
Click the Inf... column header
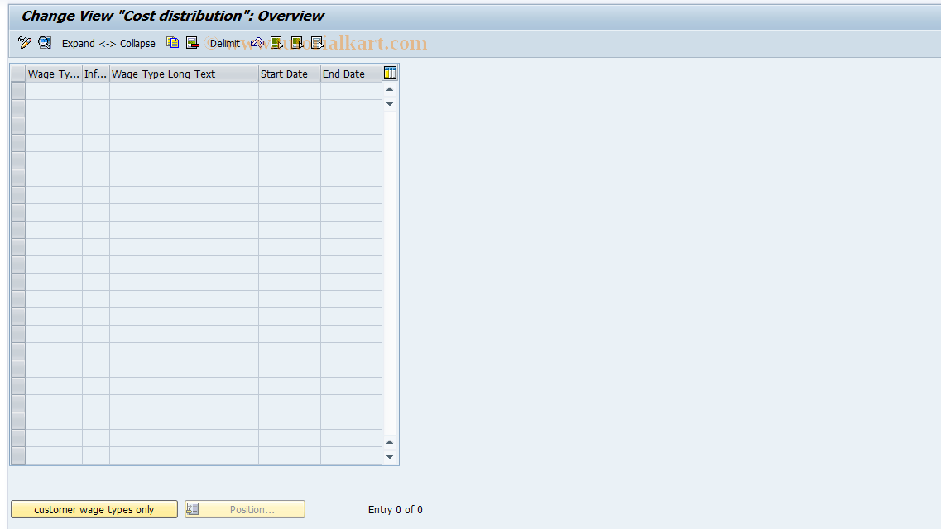(x=96, y=74)
